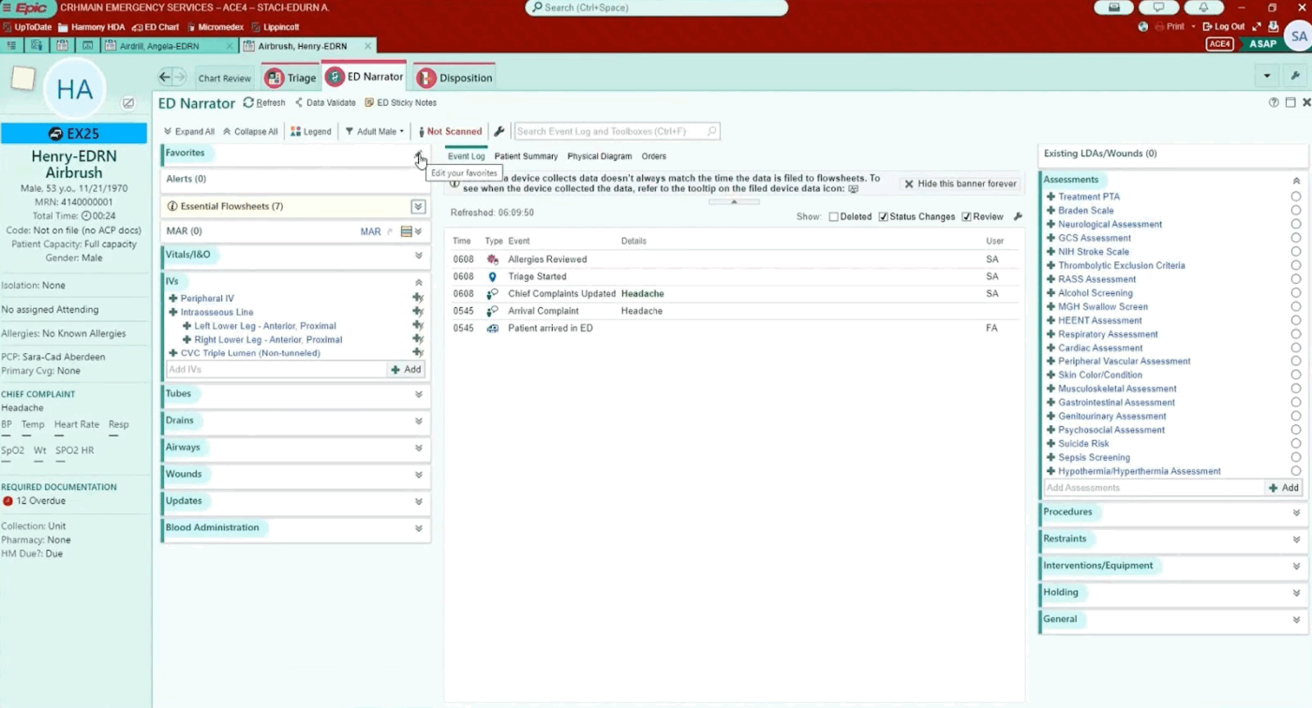
Task: Open the MAR grid view icon
Action: pyautogui.click(x=406, y=230)
